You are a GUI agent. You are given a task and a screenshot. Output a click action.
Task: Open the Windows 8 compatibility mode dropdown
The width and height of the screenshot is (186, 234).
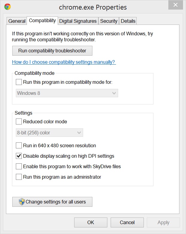(x=67, y=93)
